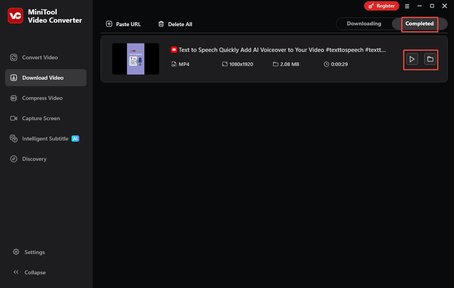
Task: Click the Register button
Action: point(381,6)
